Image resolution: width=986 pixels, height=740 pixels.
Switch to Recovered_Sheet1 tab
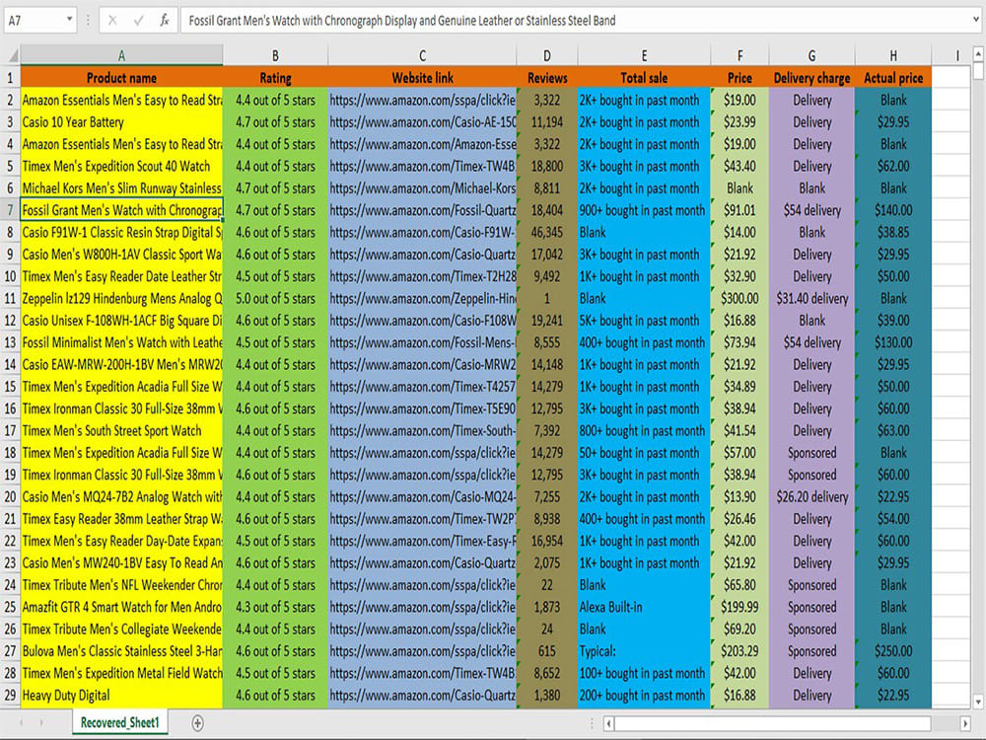[x=120, y=722]
